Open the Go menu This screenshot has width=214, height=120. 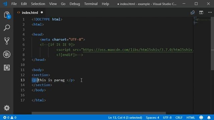pyautogui.click(x=63, y=4)
